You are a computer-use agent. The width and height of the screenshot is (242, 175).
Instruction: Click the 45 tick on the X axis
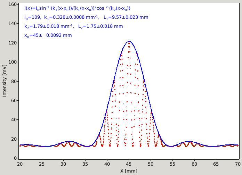(x=129, y=164)
